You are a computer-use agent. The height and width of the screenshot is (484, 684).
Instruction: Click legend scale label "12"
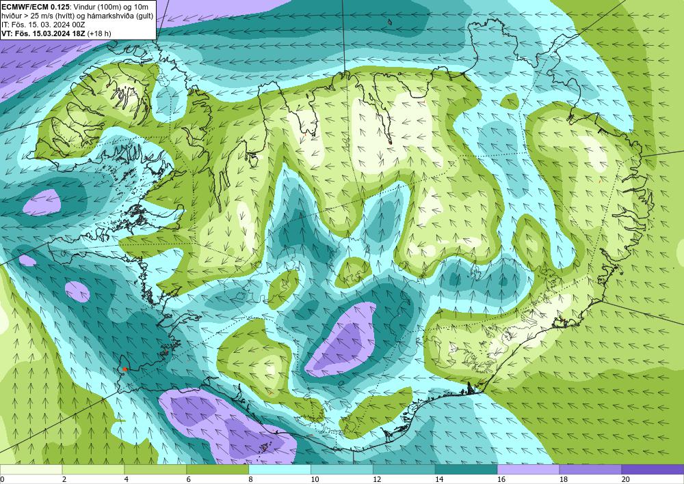377,480
